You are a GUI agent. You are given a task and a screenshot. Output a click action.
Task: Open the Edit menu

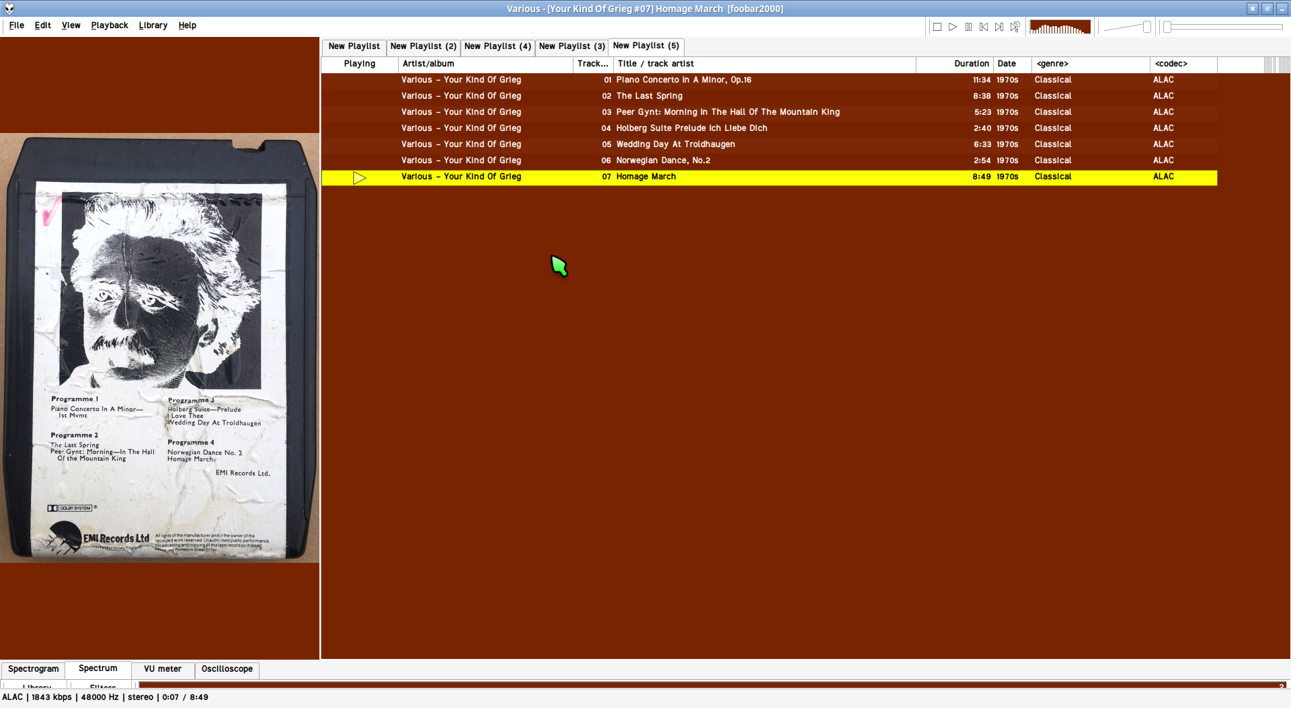click(42, 26)
